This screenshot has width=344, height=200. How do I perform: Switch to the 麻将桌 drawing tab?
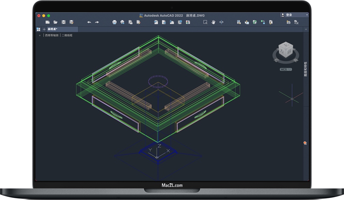coord(52,29)
